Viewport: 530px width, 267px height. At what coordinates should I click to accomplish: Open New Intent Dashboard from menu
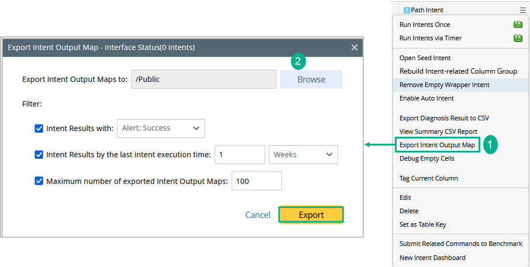coord(432,258)
